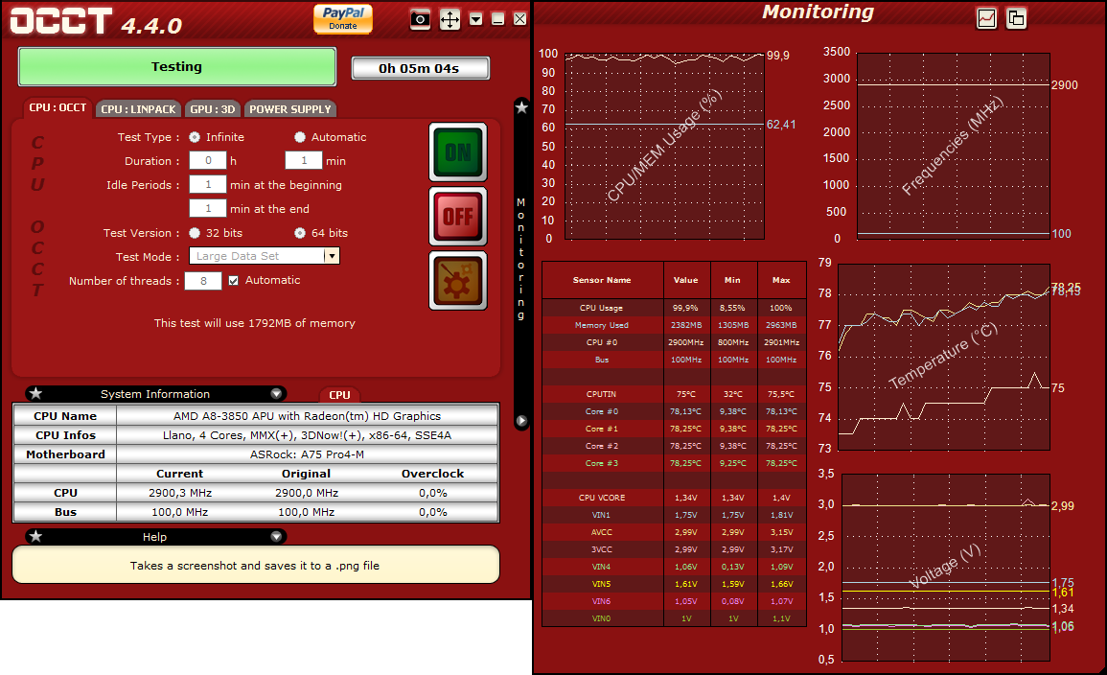
Task: Click idle minutes at the end field
Action: (208, 209)
